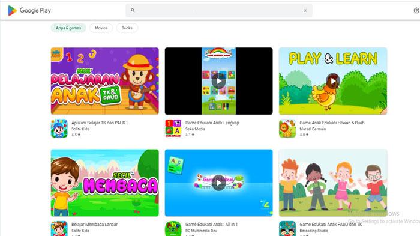Viewport: 420px width, 236px height.
Task: Click the search magnifier icon
Action: pos(133,10)
